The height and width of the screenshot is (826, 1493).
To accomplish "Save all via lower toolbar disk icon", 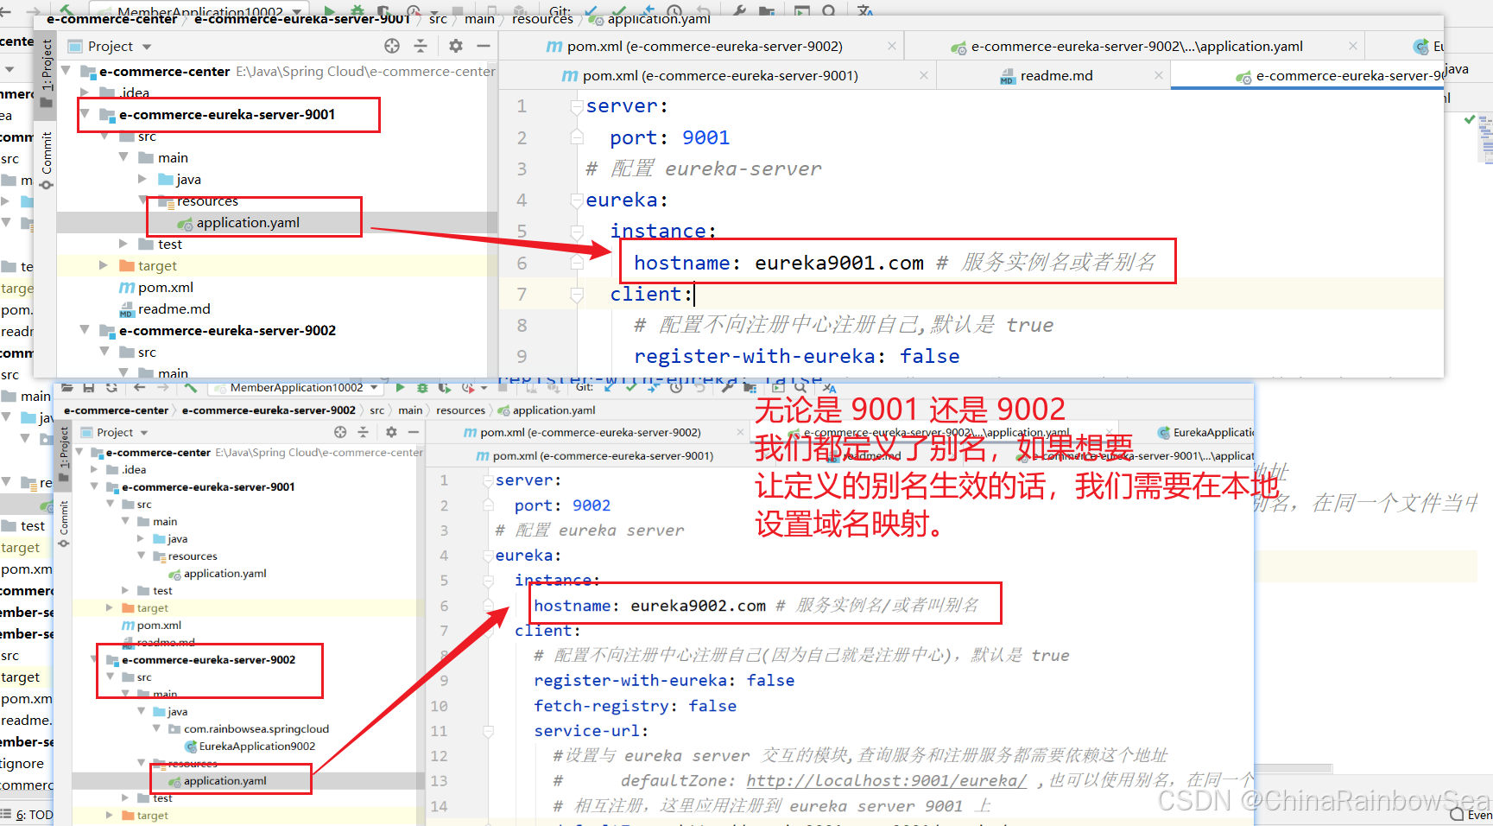I will tap(88, 388).
